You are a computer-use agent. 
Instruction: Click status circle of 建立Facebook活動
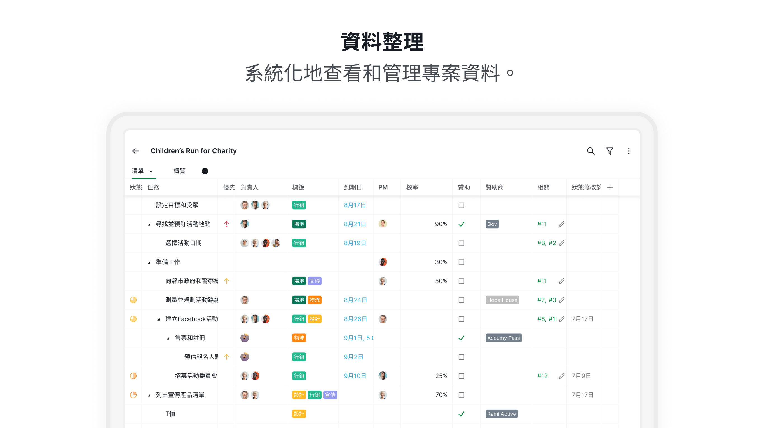click(133, 319)
